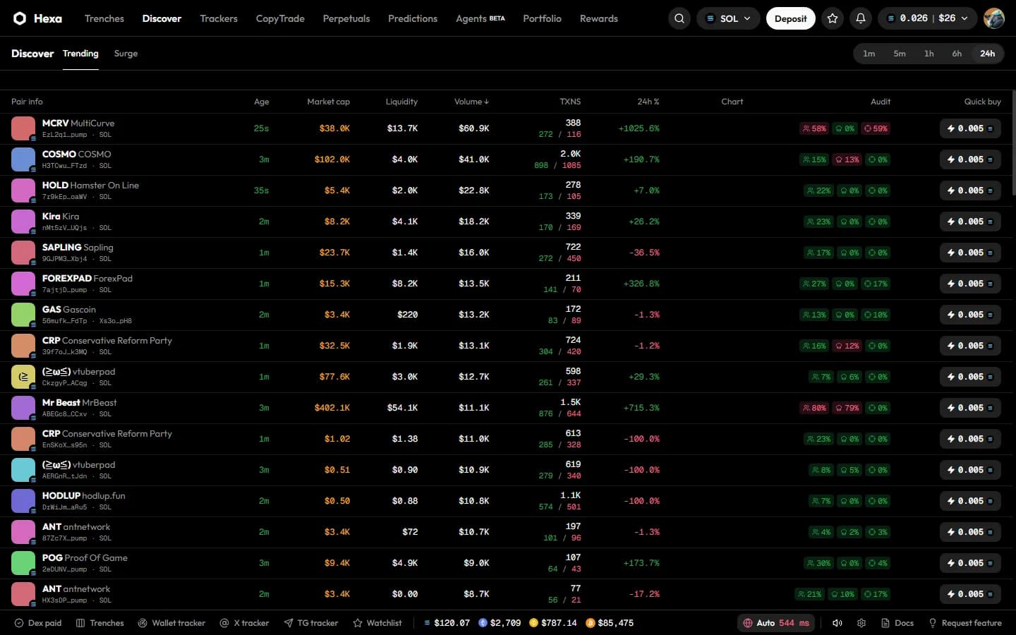Open the notifications bell icon
Image resolution: width=1016 pixels, height=635 pixels.
861,18
